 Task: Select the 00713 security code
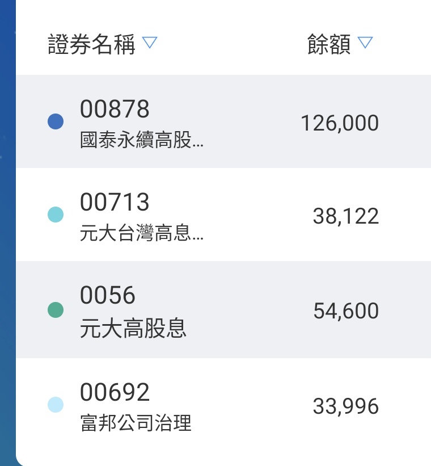click(x=115, y=202)
